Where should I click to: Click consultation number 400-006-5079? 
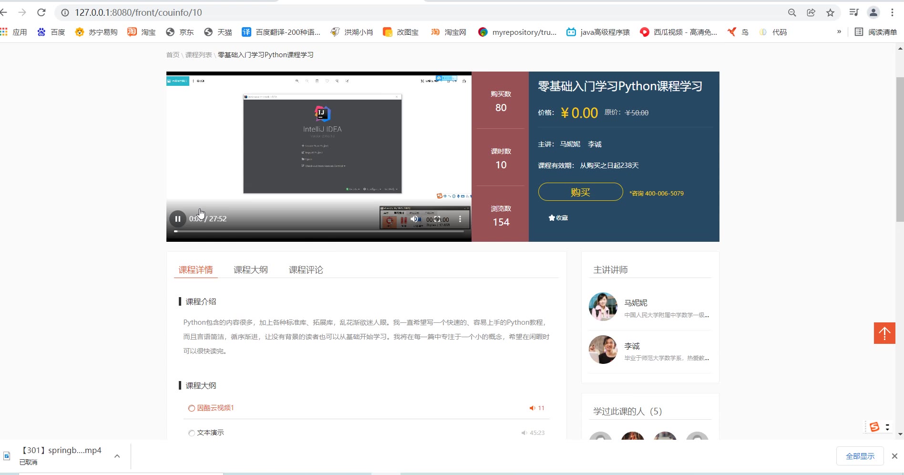[x=664, y=194]
